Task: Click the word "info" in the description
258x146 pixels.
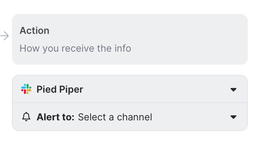Action: 122,48
